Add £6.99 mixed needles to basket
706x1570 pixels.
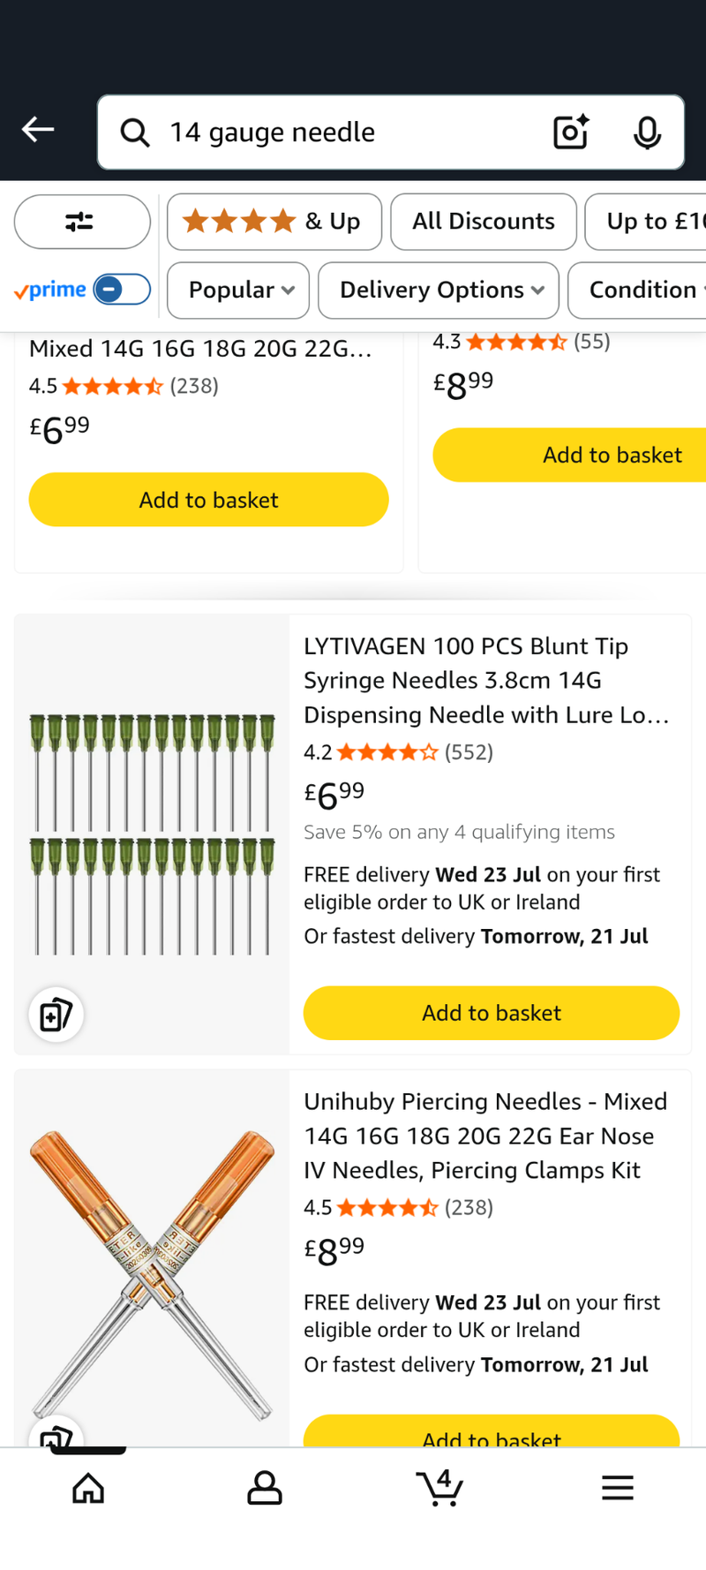[208, 500]
